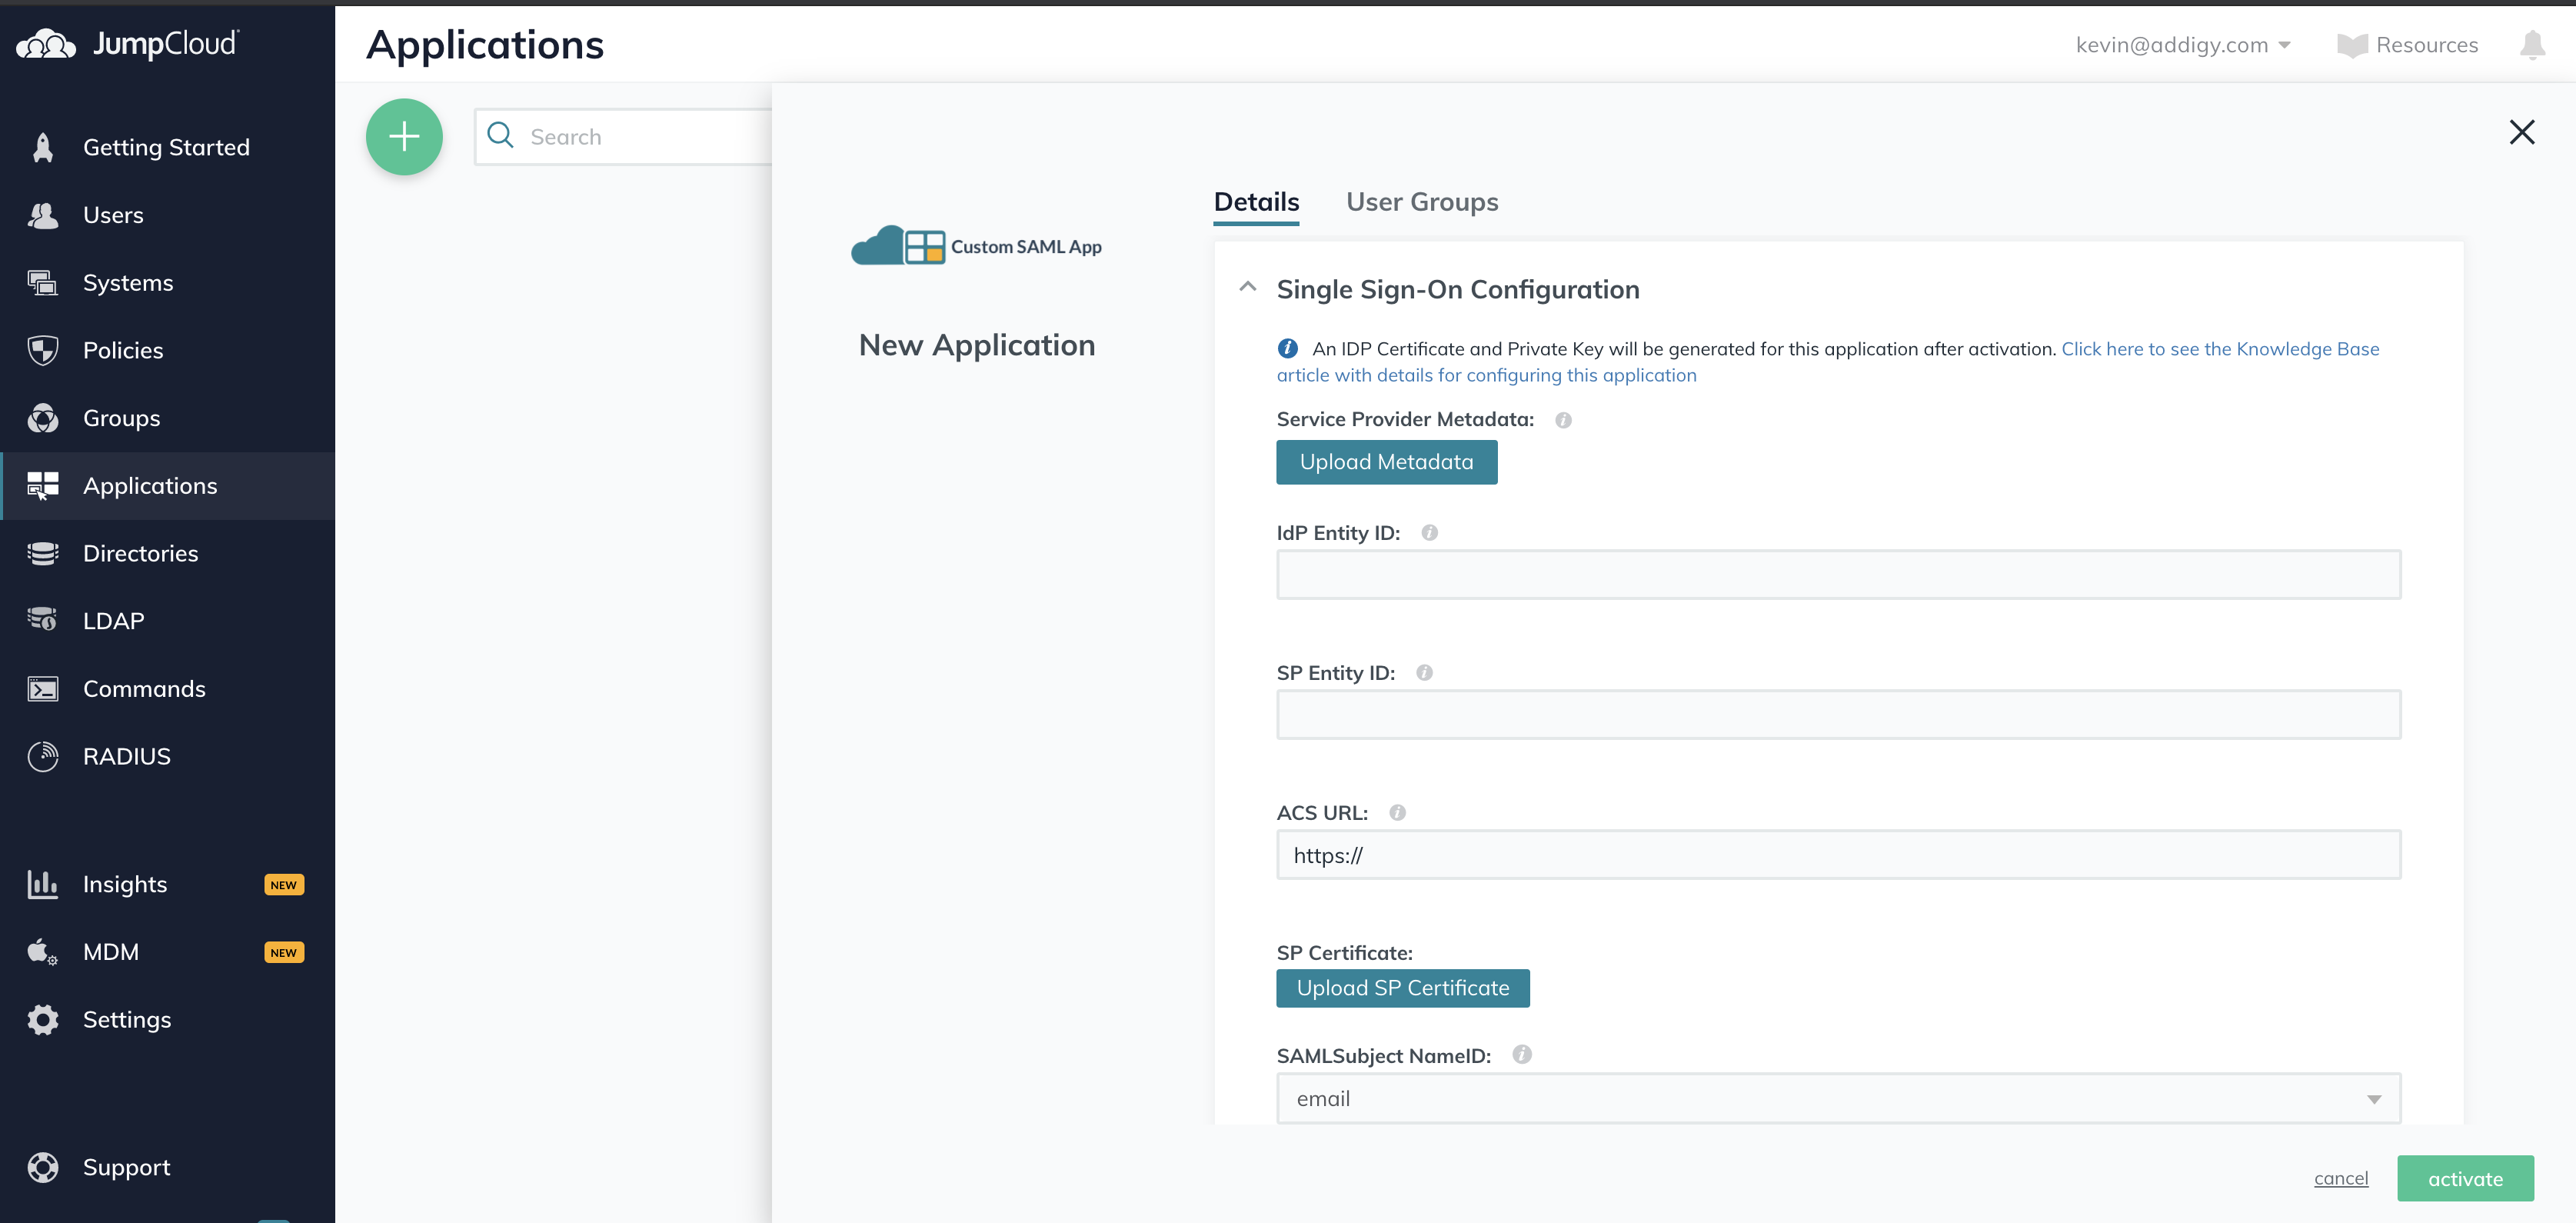Click inside the ACS URL field
This screenshot has width=2576, height=1223.
(x=1837, y=855)
